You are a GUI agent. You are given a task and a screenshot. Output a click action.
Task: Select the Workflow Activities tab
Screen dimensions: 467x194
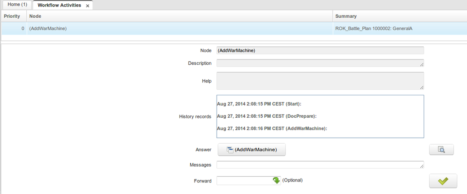click(59, 5)
